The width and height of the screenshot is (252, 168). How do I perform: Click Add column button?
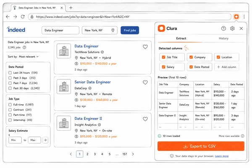pyautogui.click(x=227, y=67)
